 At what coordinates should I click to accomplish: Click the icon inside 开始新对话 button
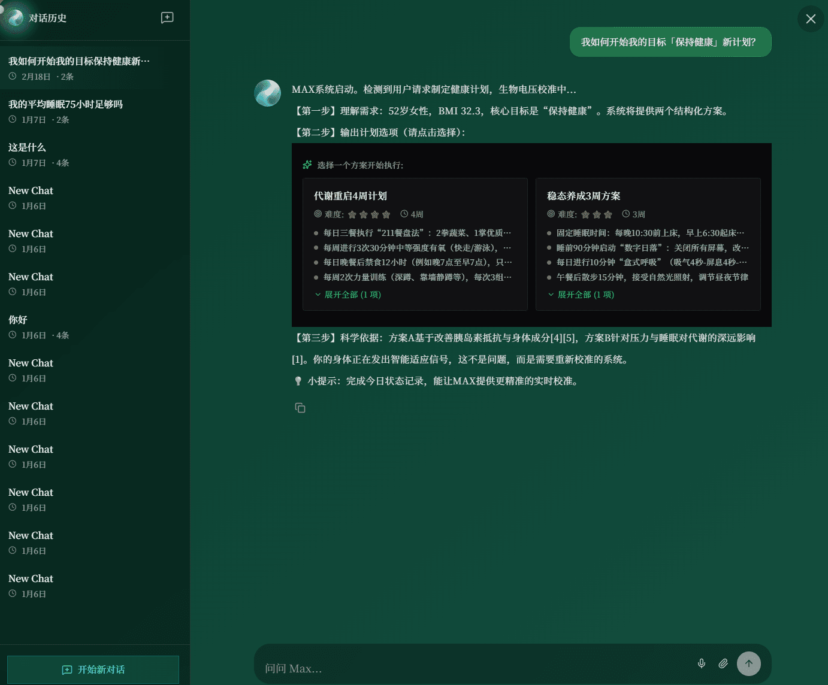point(67,670)
